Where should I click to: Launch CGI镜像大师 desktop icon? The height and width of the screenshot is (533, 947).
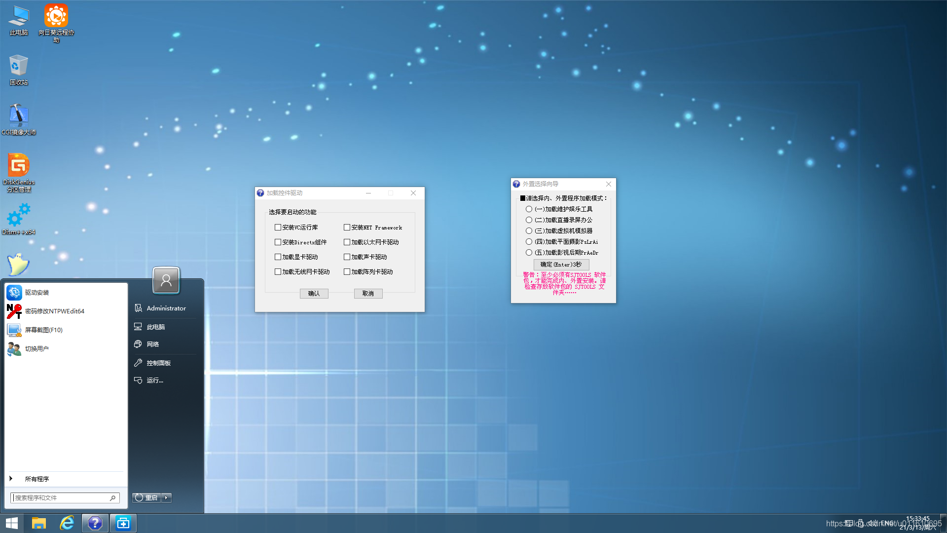click(x=18, y=114)
